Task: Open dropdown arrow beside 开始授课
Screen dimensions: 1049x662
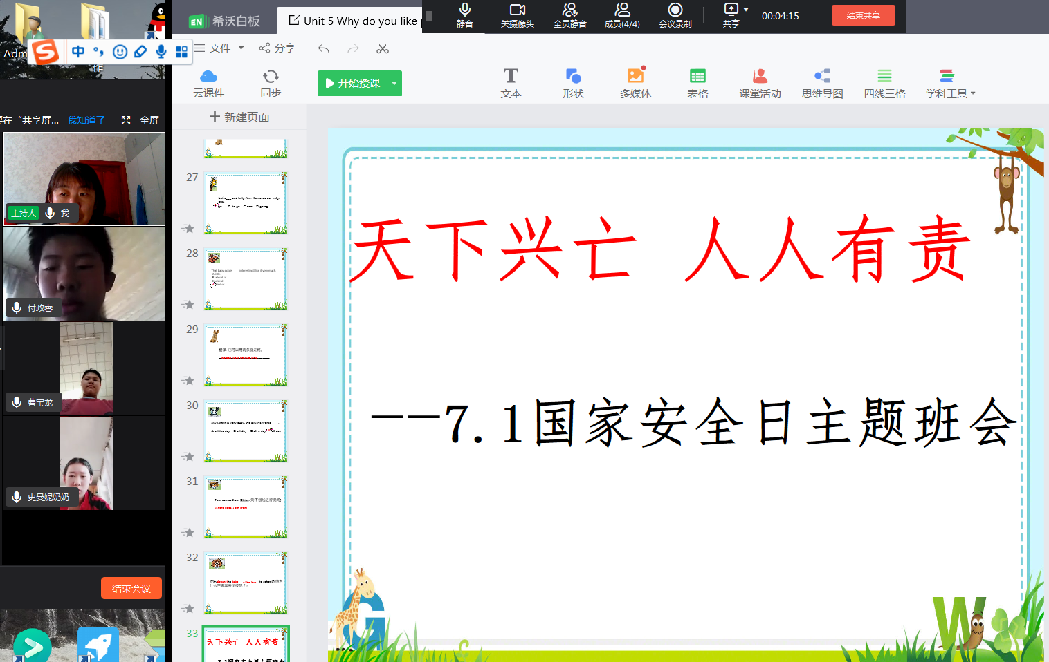Action: click(394, 84)
